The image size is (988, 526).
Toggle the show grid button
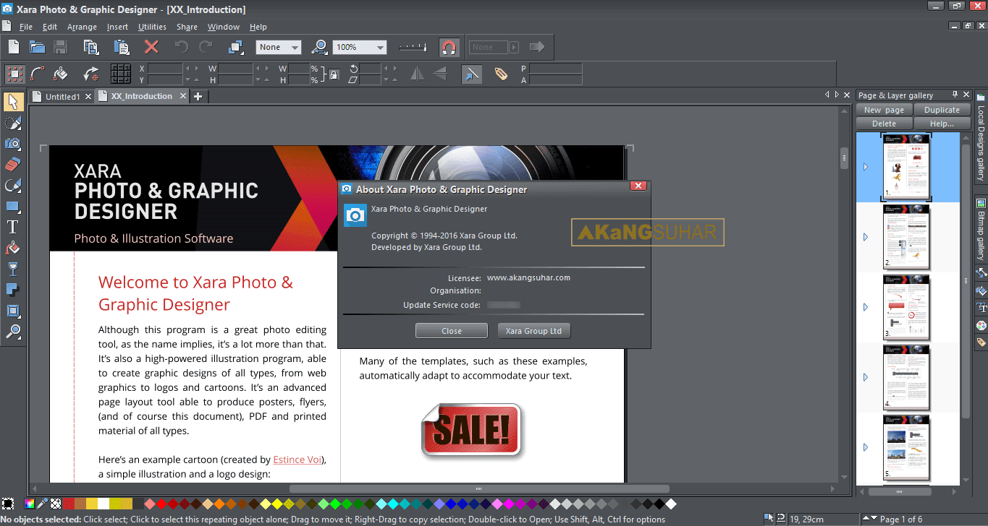click(x=121, y=74)
